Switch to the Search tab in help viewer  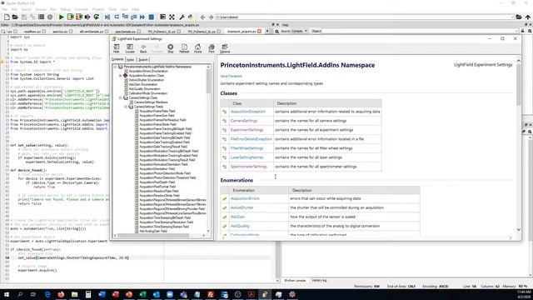[143, 59]
